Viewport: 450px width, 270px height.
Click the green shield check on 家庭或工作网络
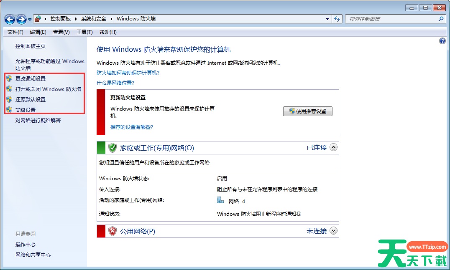[112, 147]
